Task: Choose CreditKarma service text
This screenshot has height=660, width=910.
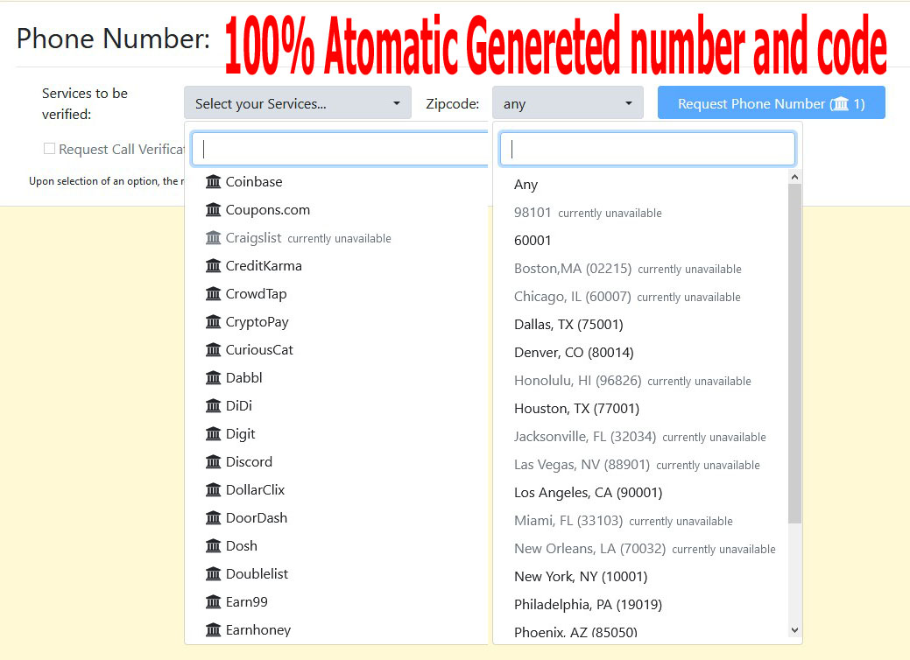Action: (x=264, y=265)
